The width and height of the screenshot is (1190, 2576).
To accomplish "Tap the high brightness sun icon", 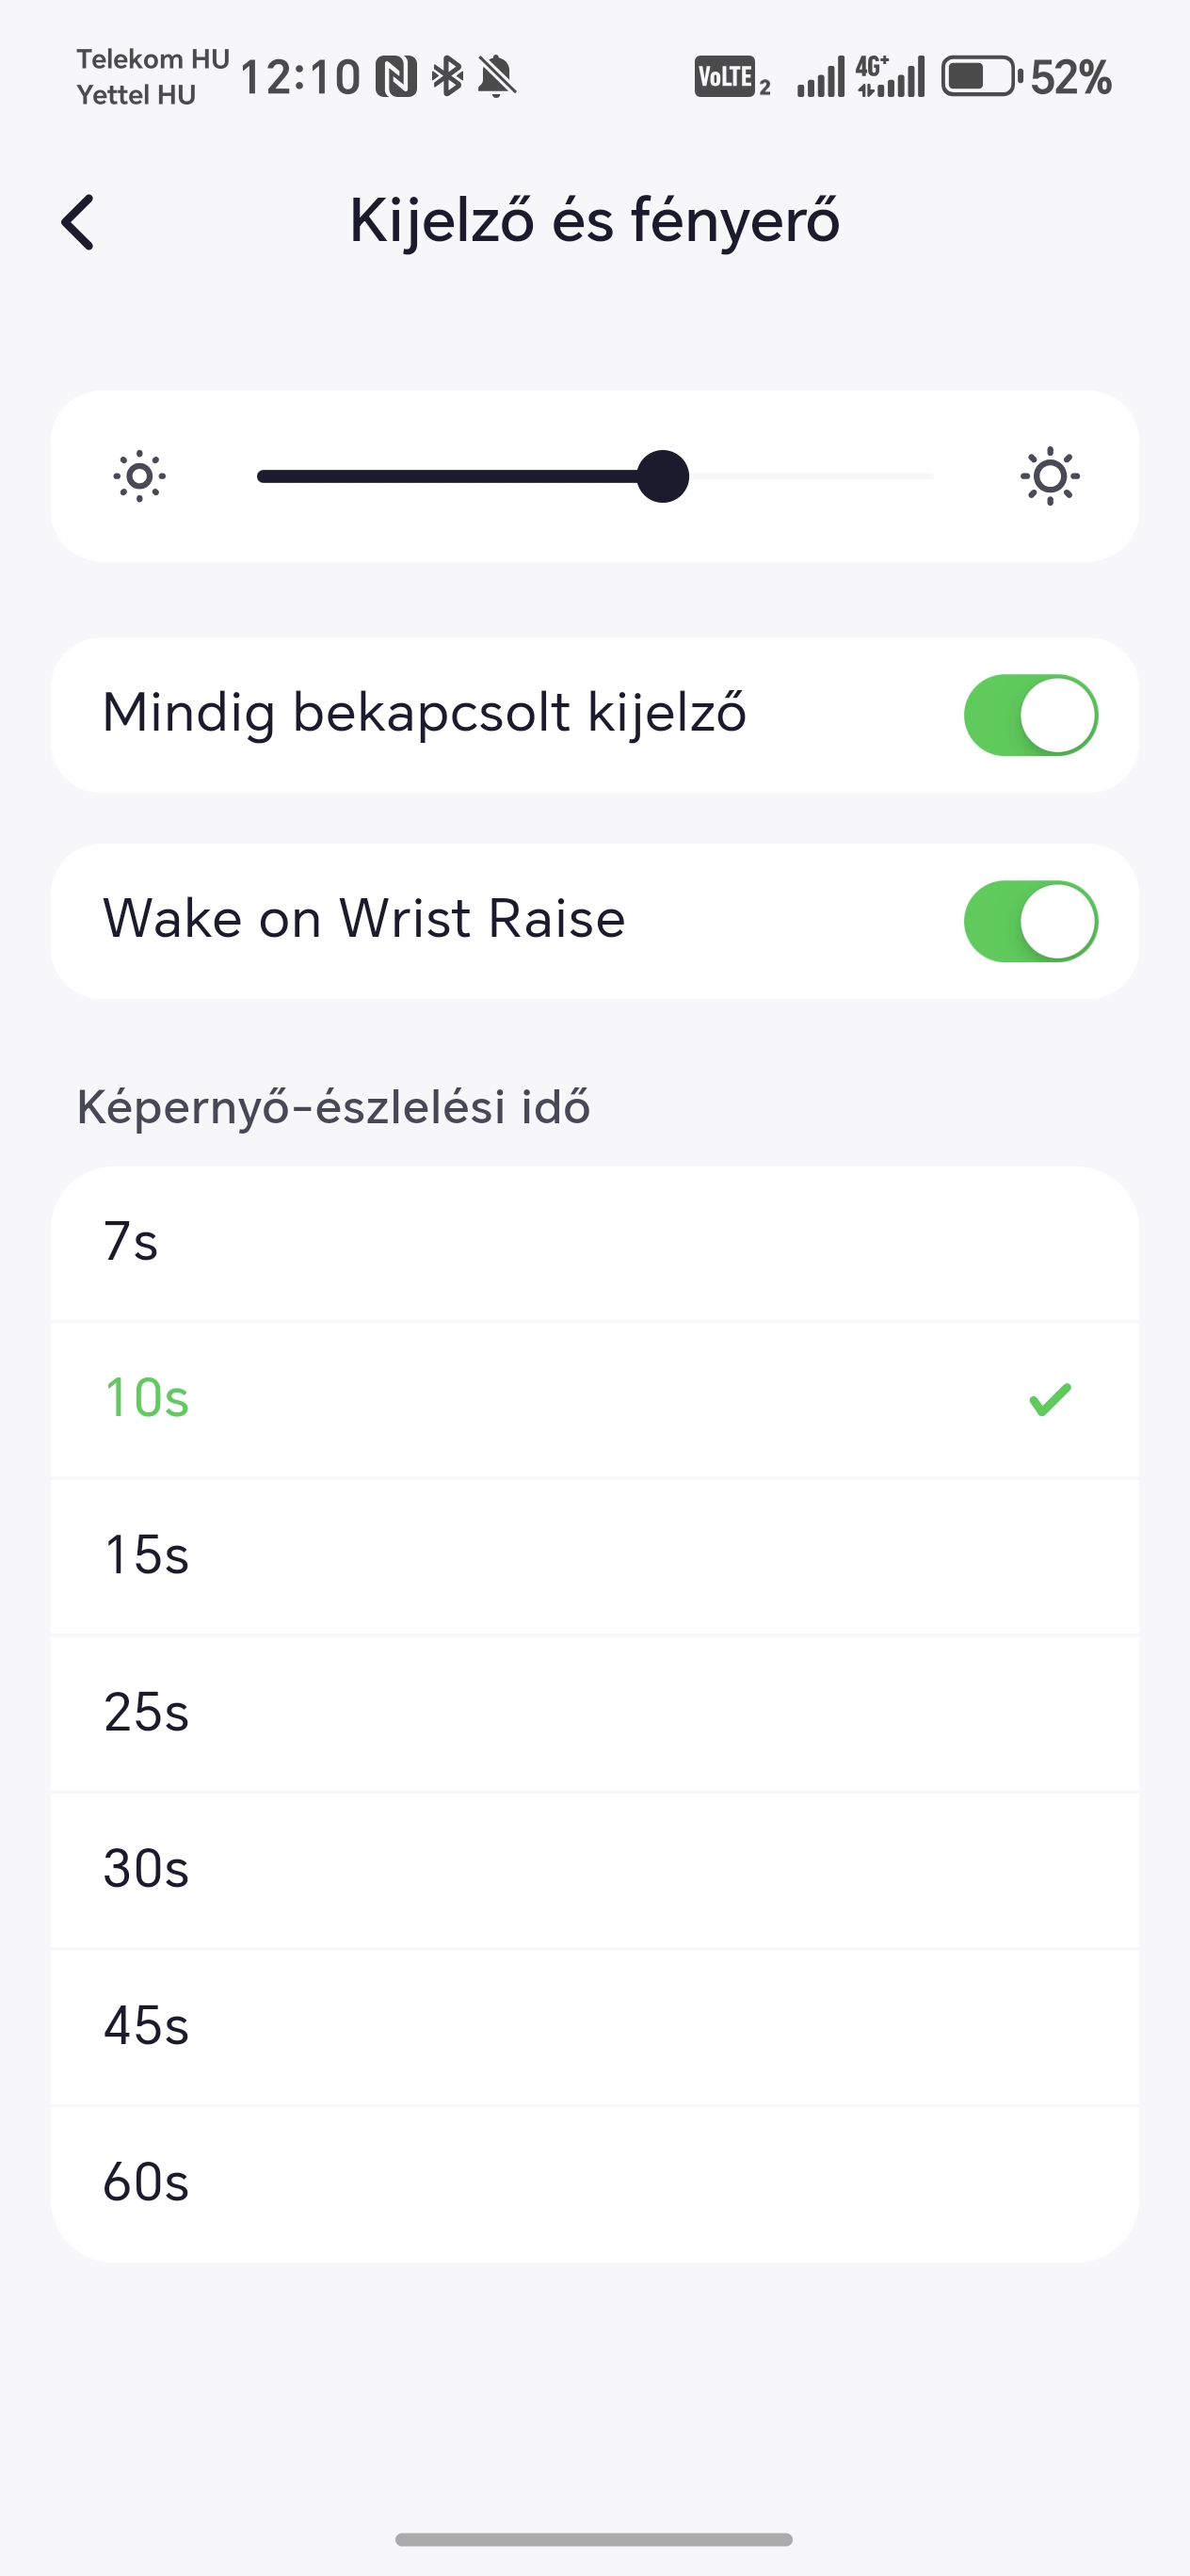I will pos(1050,476).
